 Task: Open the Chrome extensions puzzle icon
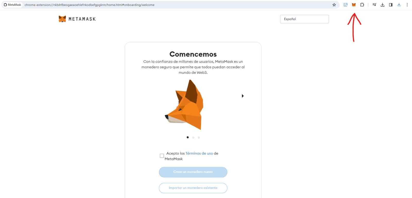(362, 5)
